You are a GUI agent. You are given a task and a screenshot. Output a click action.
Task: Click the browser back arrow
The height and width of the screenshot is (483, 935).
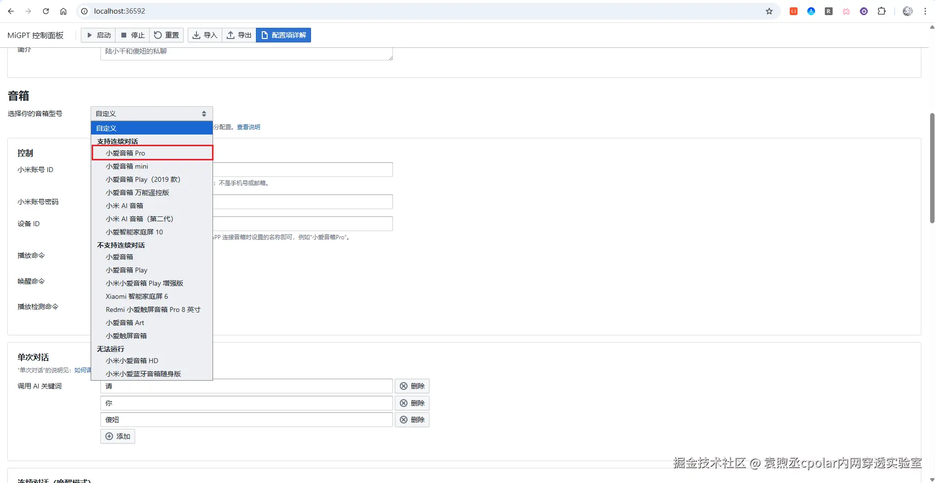pos(11,11)
